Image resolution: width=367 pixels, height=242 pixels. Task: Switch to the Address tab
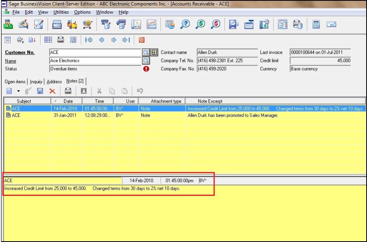tap(54, 82)
